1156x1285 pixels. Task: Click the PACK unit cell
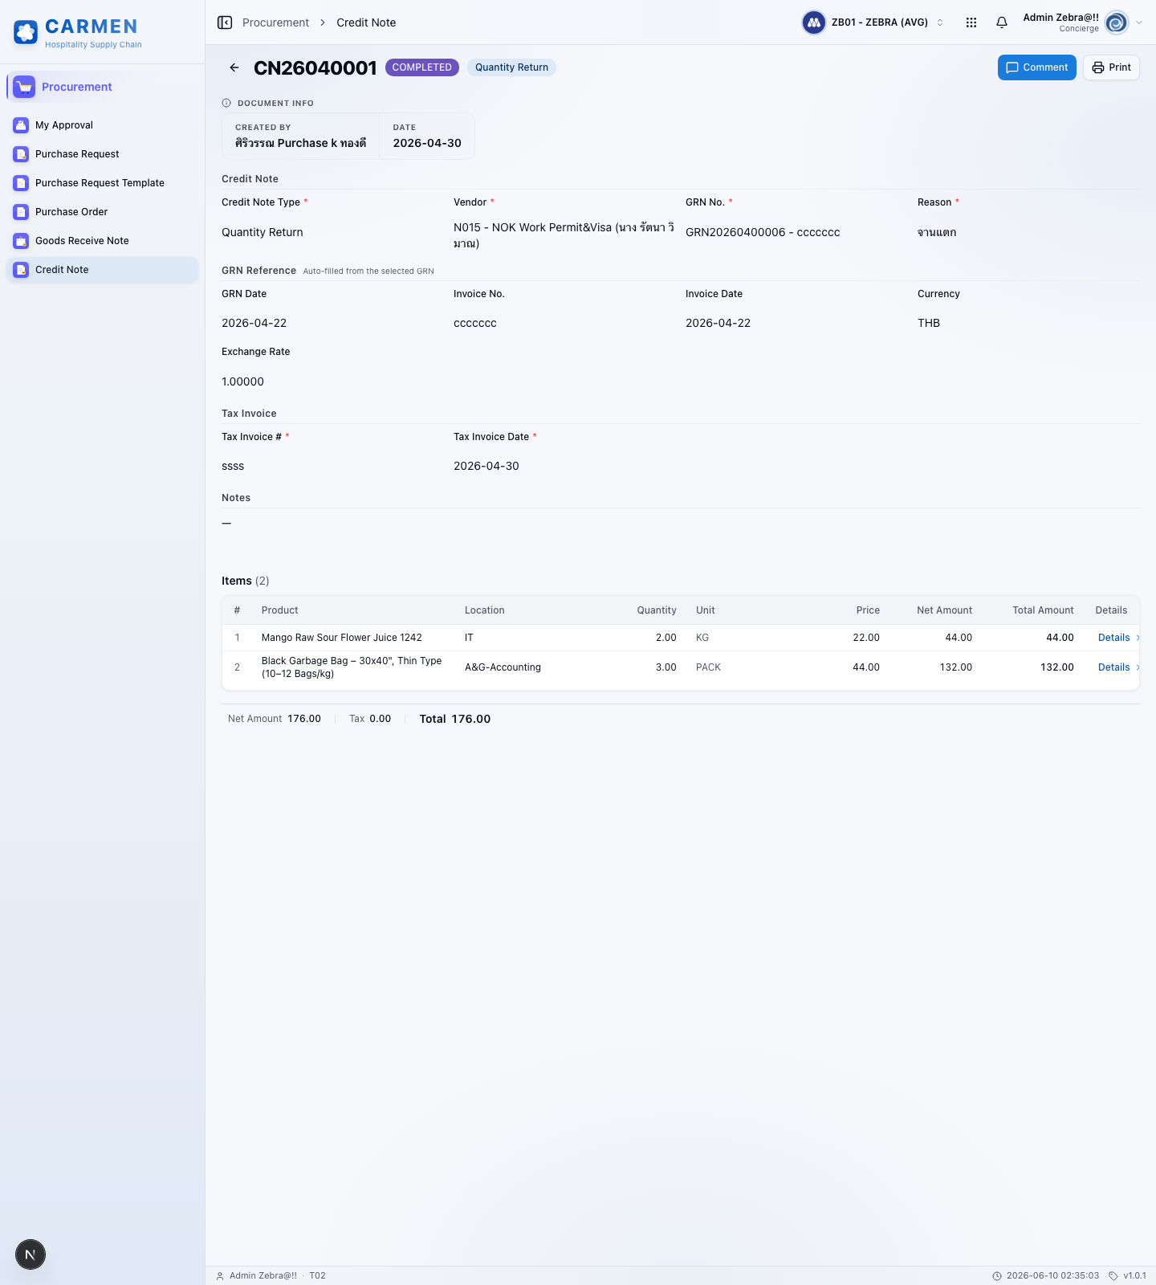[708, 667]
